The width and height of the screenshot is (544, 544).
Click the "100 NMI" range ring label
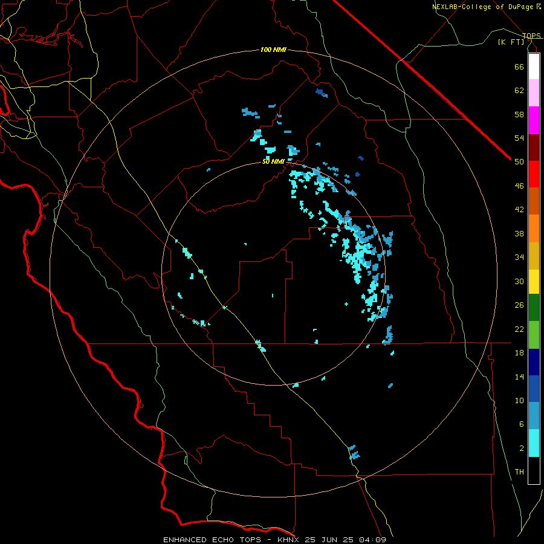tap(273, 50)
